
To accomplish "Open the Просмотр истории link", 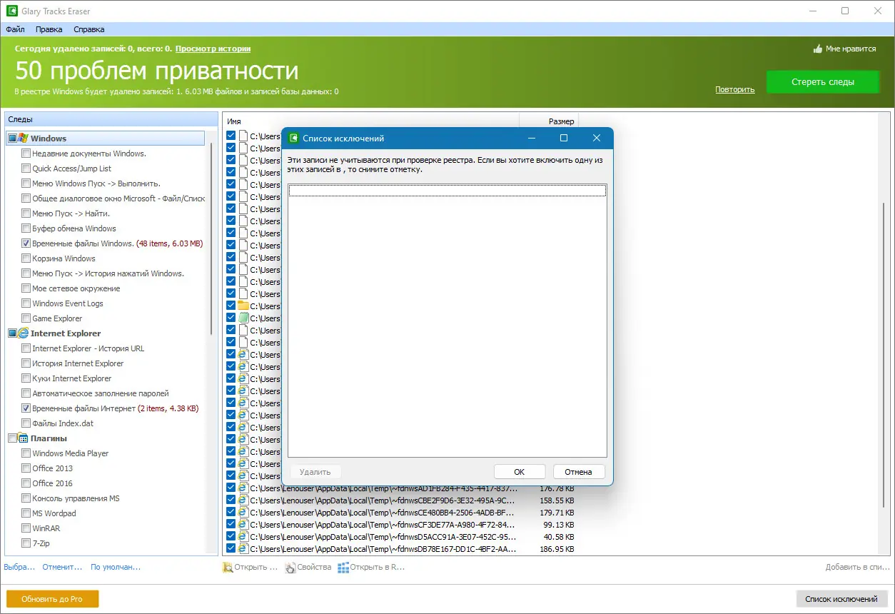I will (x=213, y=49).
